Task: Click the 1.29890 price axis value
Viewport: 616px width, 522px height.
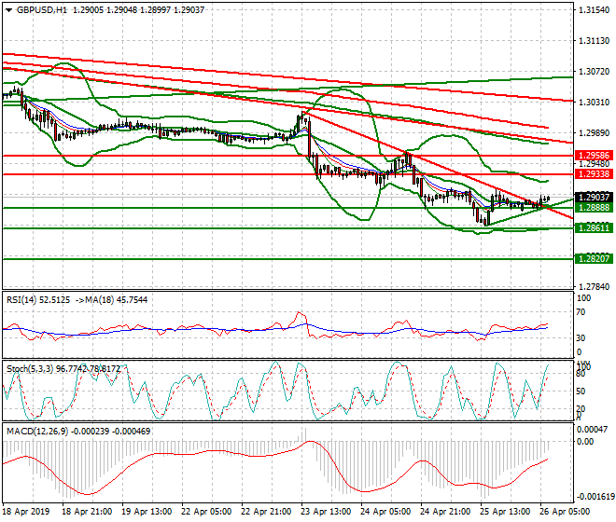Action: point(594,133)
